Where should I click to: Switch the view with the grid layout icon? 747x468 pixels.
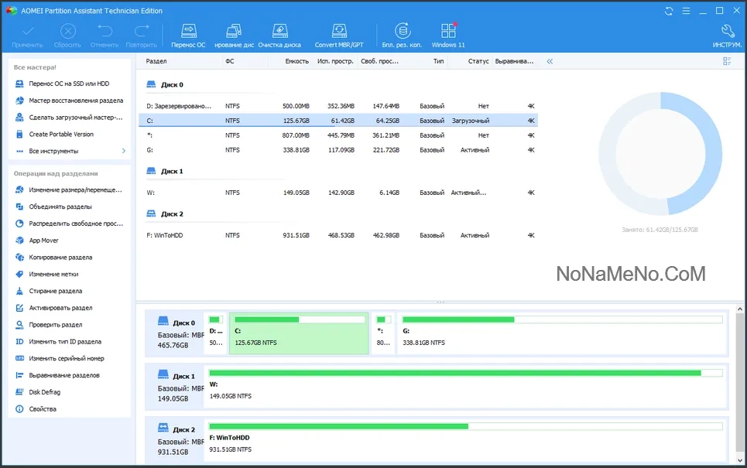point(727,61)
